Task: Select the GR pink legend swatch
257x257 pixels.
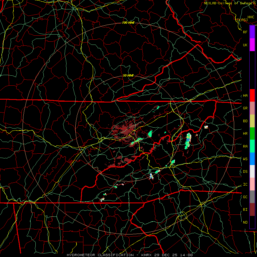Action: pos(252,108)
